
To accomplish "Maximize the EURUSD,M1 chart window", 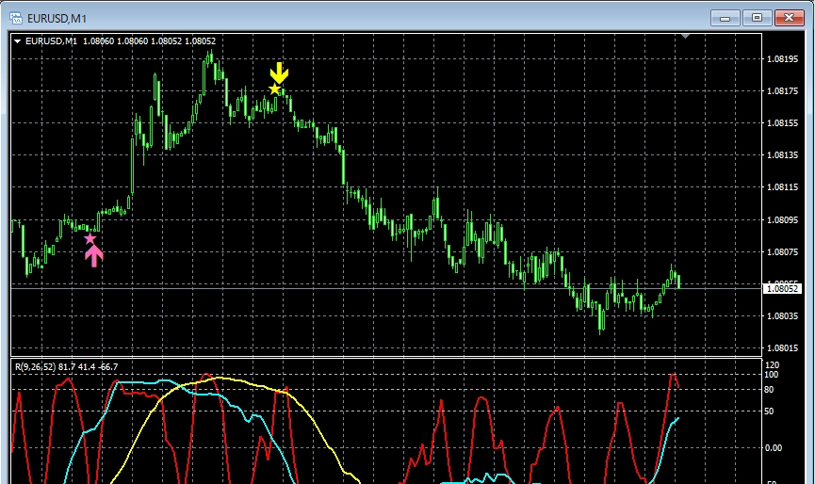I will pyautogui.click(x=756, y=17).
